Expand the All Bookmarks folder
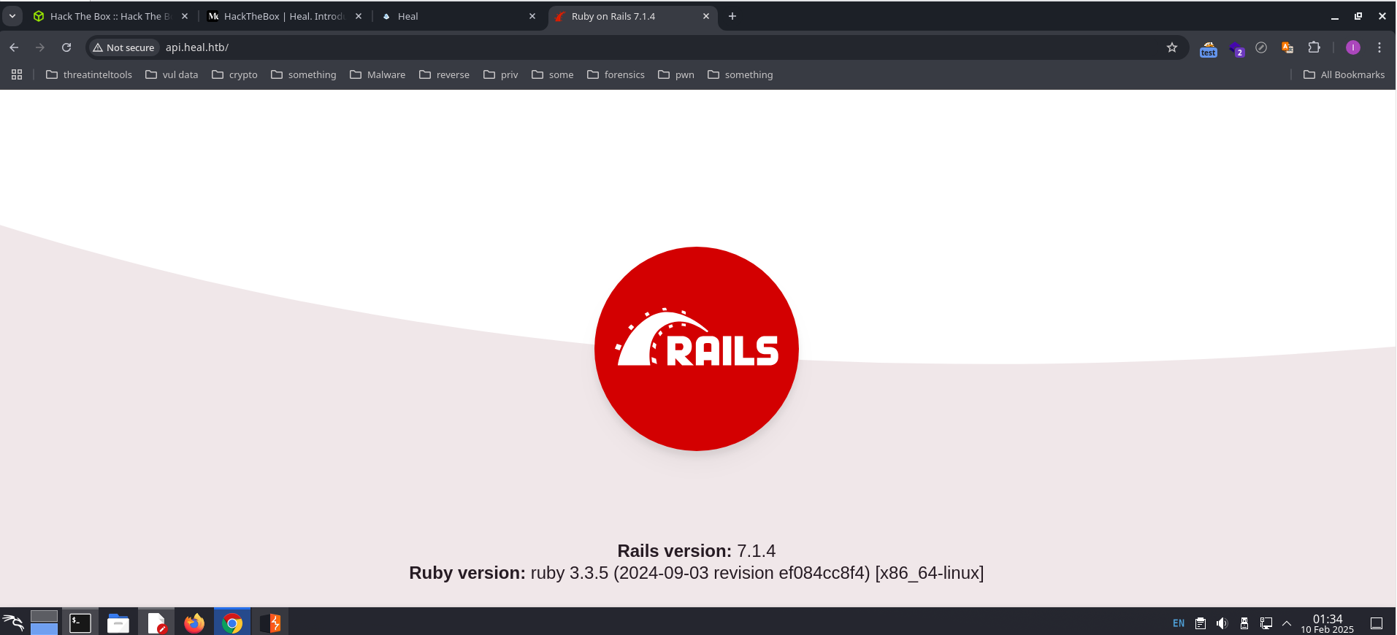Screen dimensions: 1397x635 1344,74
